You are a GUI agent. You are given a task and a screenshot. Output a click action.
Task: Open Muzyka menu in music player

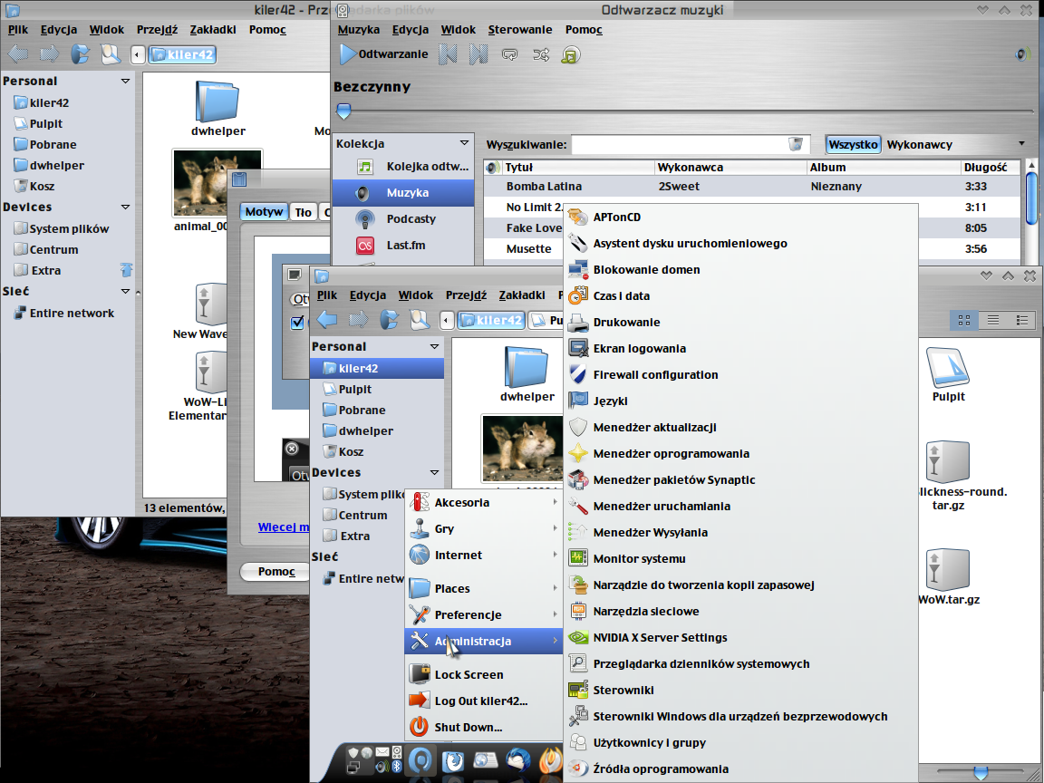(358, 30)
